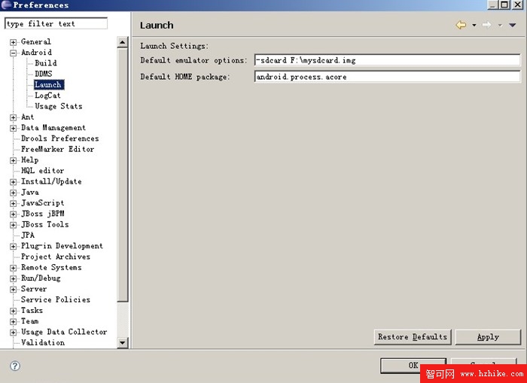This screenshot has width=527, height=383.
Task: Expand the Plug-in Development node
Action: pyautogui.click(x=13, y=247)
